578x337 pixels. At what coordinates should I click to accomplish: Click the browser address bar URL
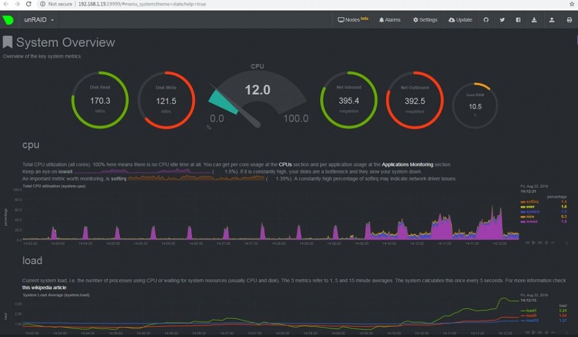click(x=142, y=4)
